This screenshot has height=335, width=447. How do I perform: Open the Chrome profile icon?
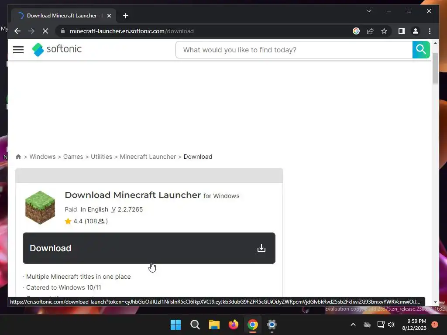(x=416, y=31)
